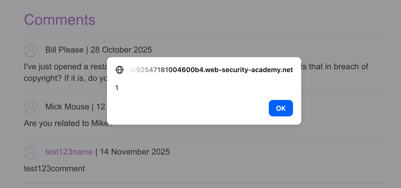Click the Comments heading
This screenshot has width=401, height=188.
click(60, 20)
